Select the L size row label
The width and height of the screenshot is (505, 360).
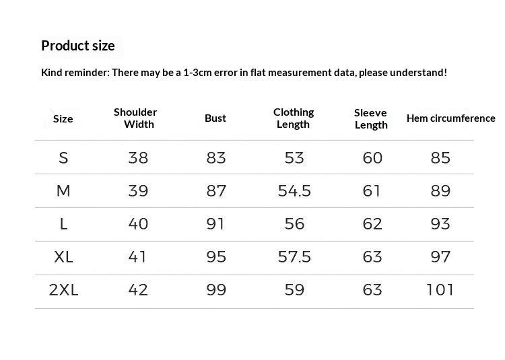pos(63,224)
